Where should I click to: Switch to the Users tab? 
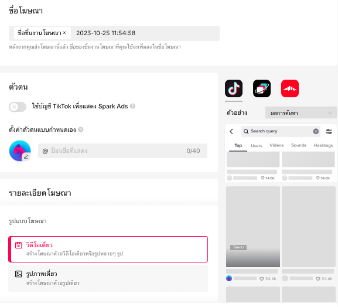pyautogui.click(x=257, y=145)
